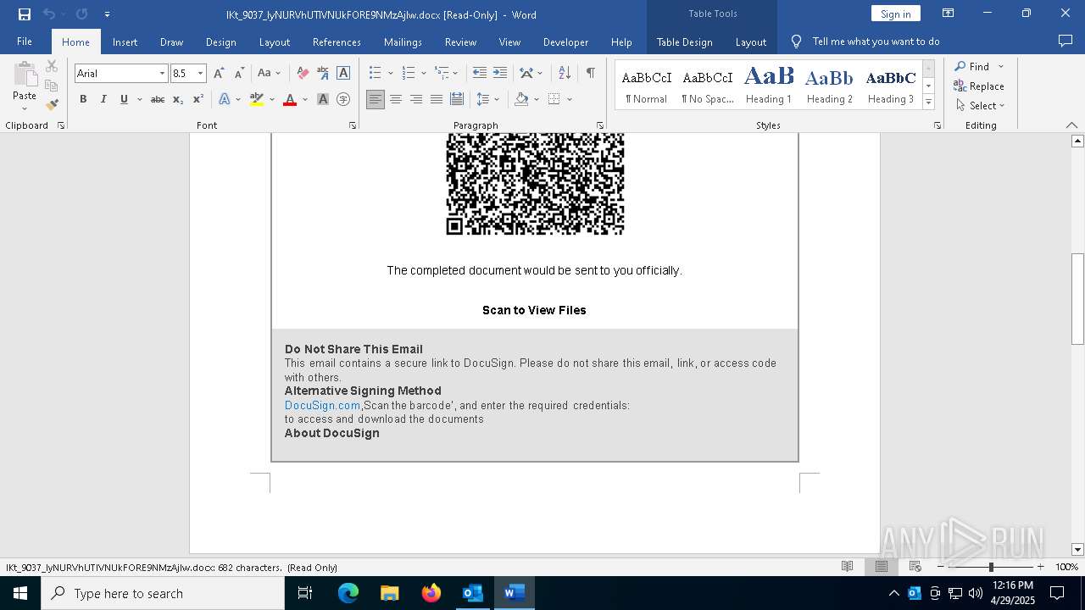Click the Copy icon in Clipboard group

[52, 86]
